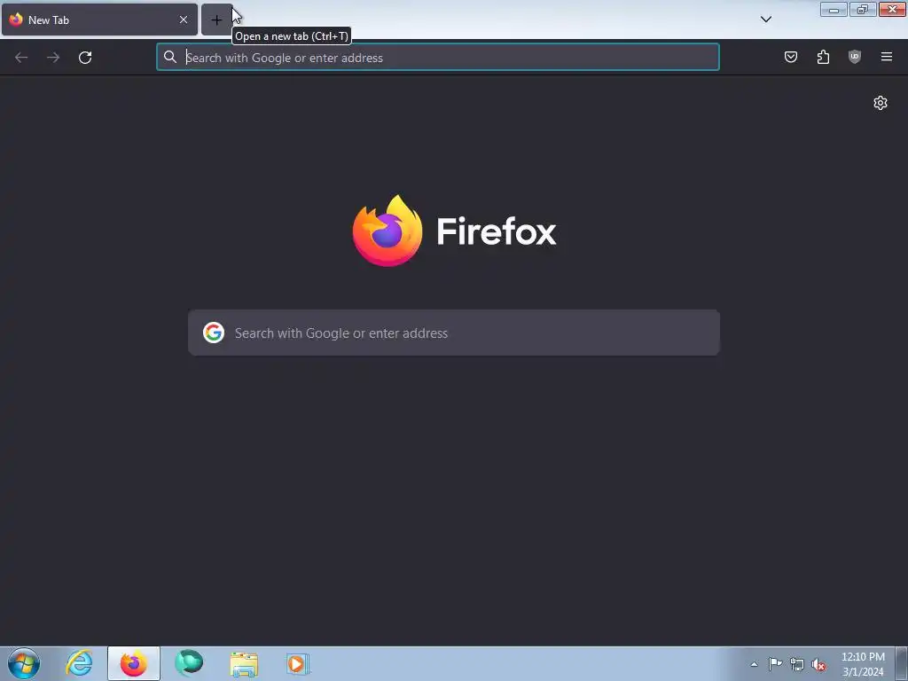Select the New Tab tab
This screenshot has height=681, width=908.
point(99,20)
